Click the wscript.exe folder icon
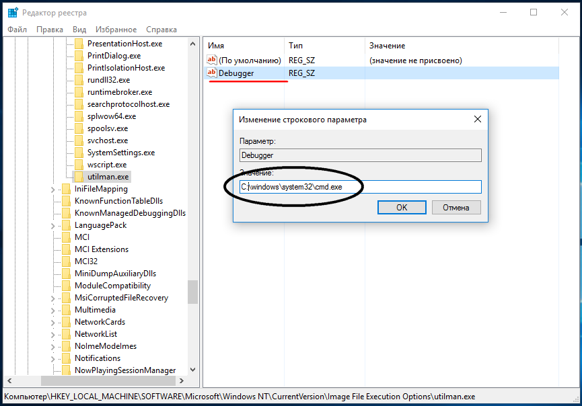The image size is (582, 406). [79, 165]
